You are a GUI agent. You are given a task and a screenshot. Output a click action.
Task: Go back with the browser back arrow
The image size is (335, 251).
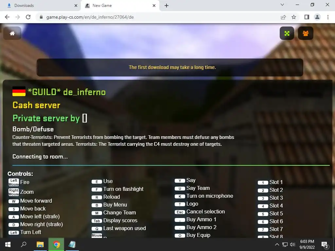(7, 17)
